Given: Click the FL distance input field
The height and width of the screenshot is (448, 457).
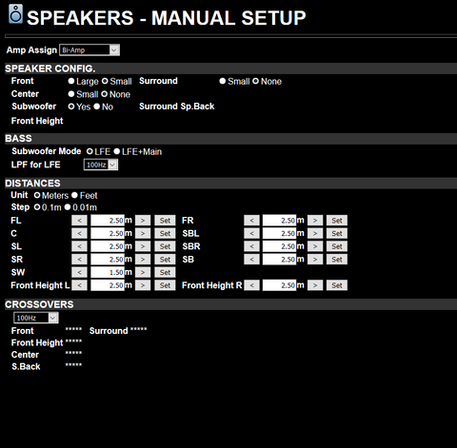Looking at the screenshot, I should tap(108, 221).
